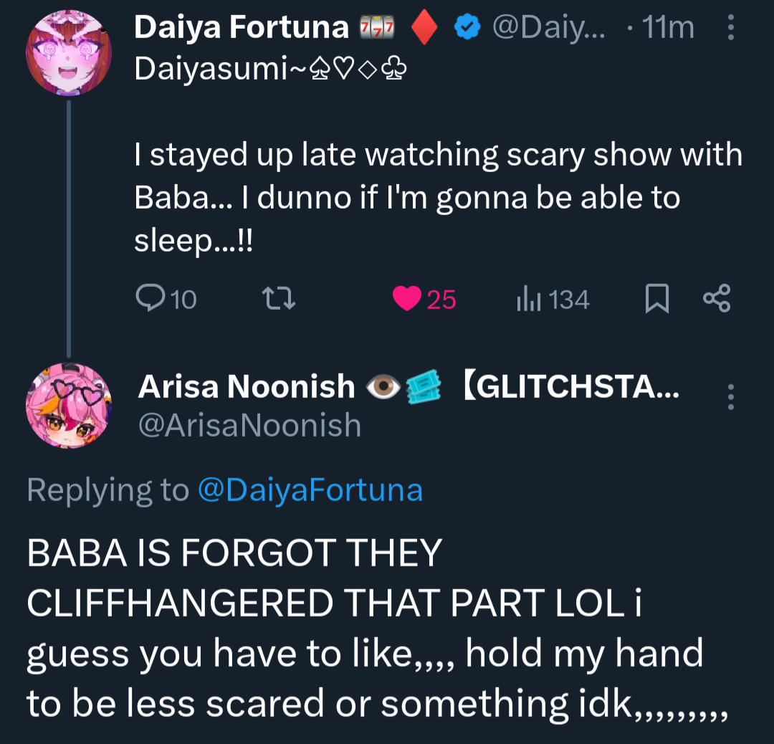Open the Daiya Fortuna display name
This screenshot has height=744, width=774.
click(242, 28)
